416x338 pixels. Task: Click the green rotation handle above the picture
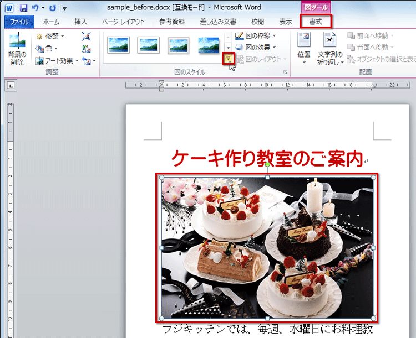pos(267,164)
